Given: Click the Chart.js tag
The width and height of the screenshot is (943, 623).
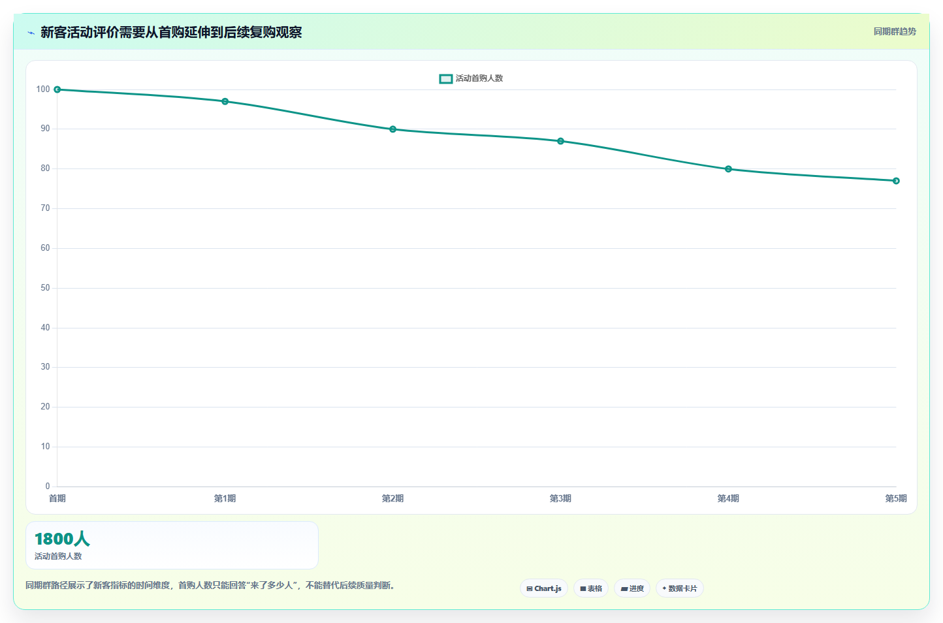Looking at the screenshot, I should pyautogui.click(x=544, y=588).
